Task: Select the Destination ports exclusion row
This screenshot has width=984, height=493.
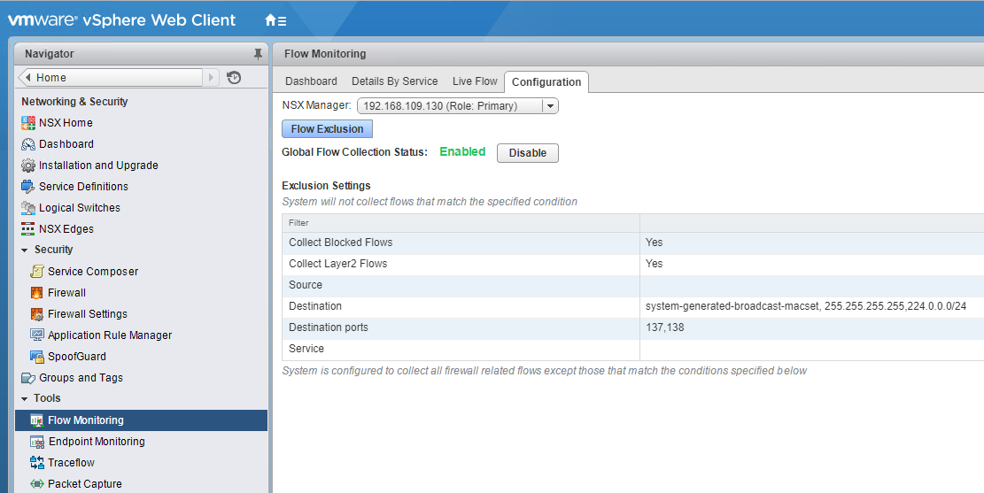Action: pyautogui.click(x=461, y=327)
